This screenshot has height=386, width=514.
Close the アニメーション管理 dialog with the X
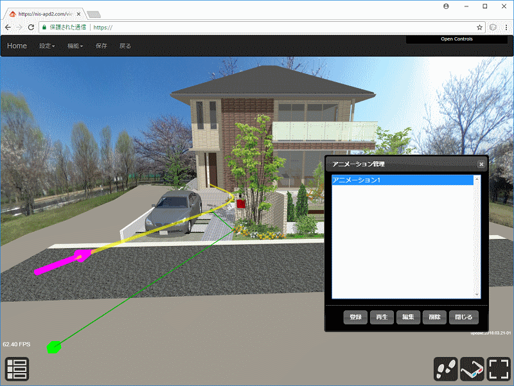pos(481,164)
